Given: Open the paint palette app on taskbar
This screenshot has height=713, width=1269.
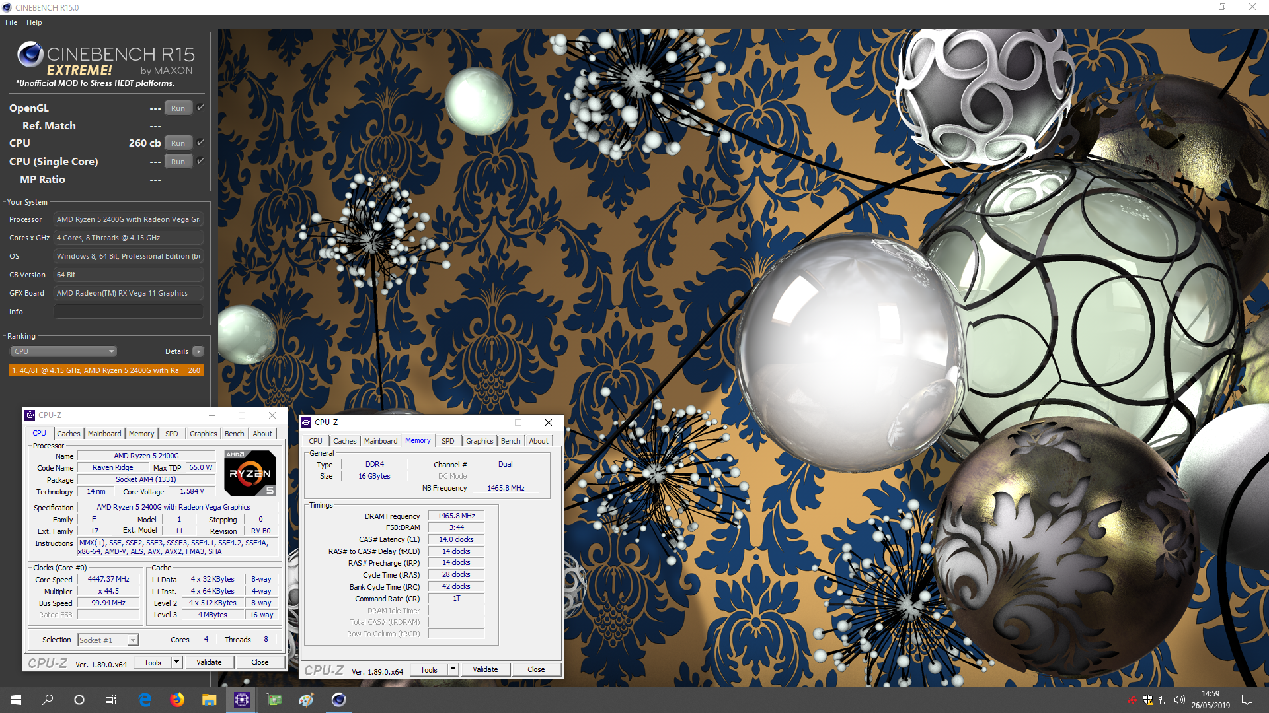Looking at the screenshot, I should point(306,700).
